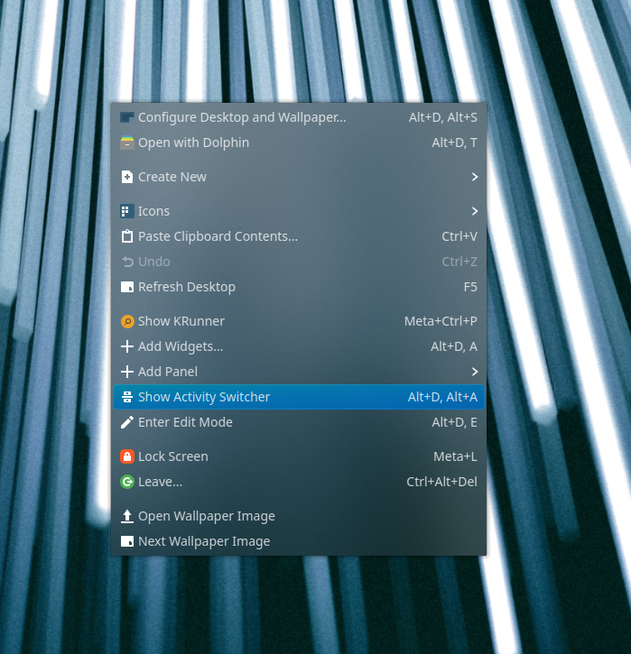Click the Open Wallpaper Image upload icon

pyautogui.click(x=127, y=516)
